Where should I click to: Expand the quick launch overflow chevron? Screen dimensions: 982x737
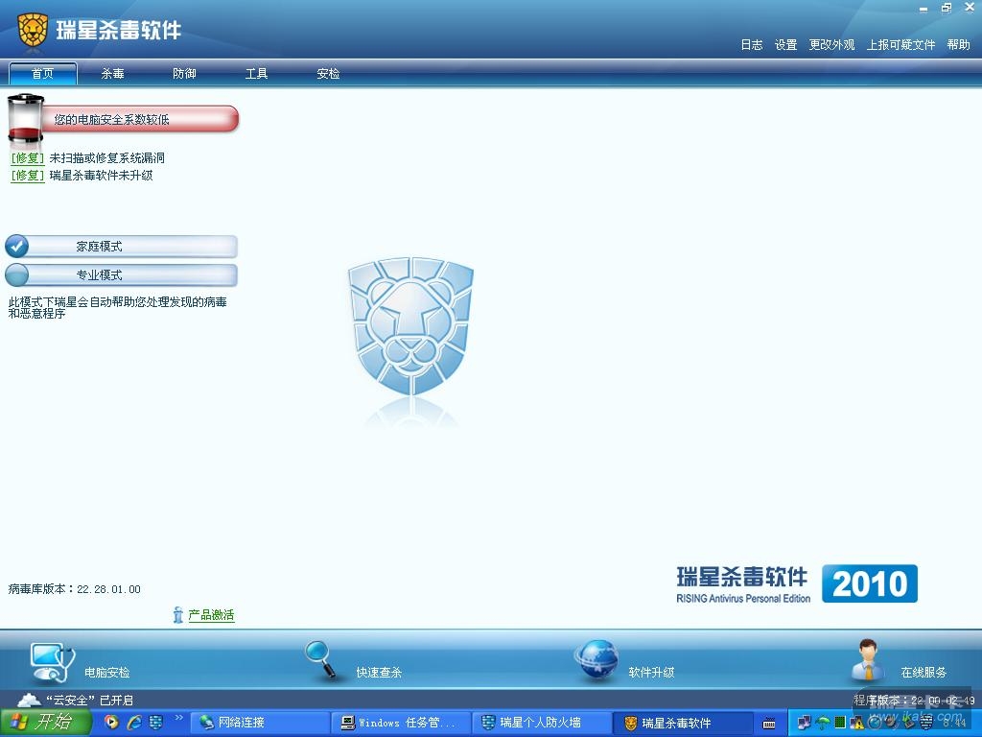click(x=179, y=718)
